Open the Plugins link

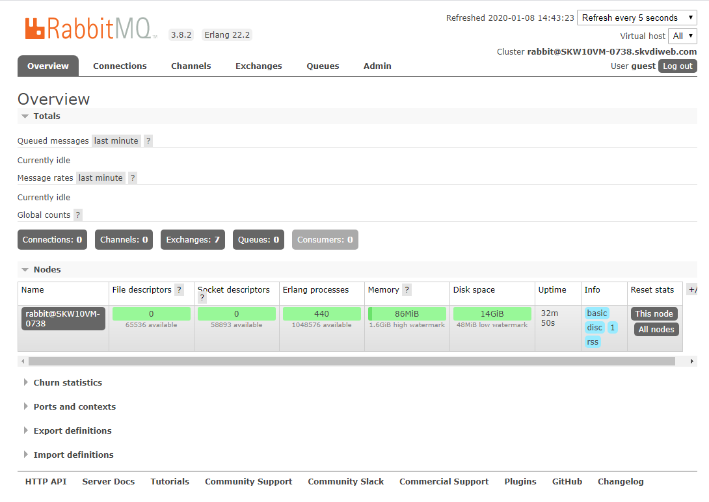pyautogui.click(x=520, y=481)
